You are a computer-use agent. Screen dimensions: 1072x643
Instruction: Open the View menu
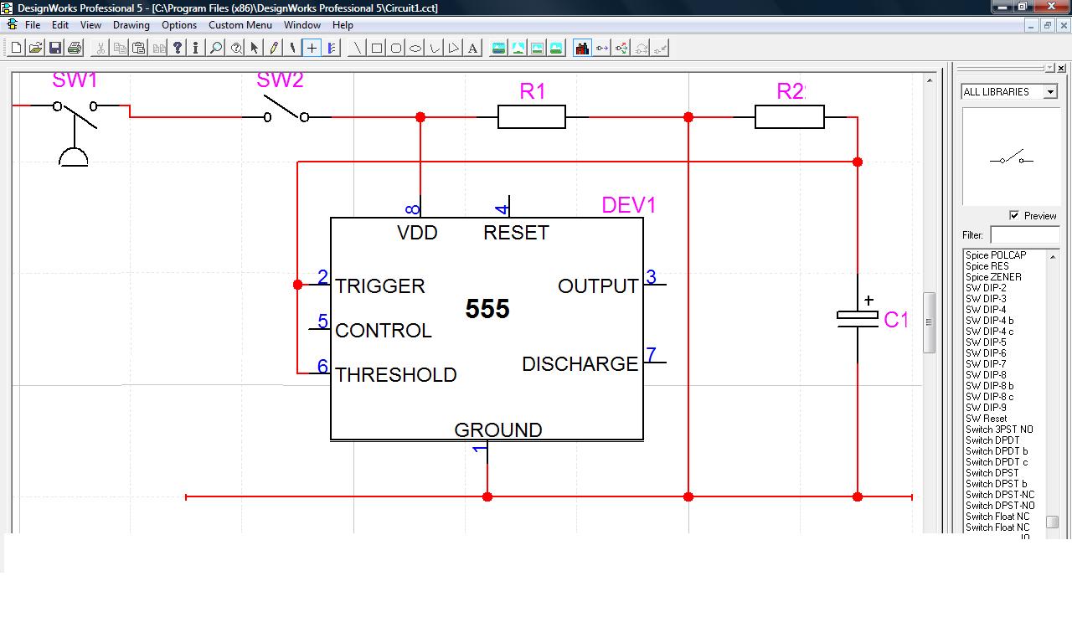[90, 25]
